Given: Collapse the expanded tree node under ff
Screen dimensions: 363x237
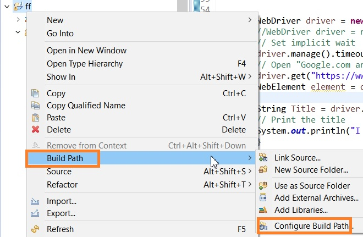Looking at the screenshot, I should [x=18, y=32].
